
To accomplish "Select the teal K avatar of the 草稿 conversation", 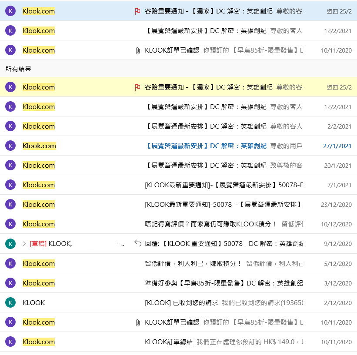I will click(x=10, y=244).
